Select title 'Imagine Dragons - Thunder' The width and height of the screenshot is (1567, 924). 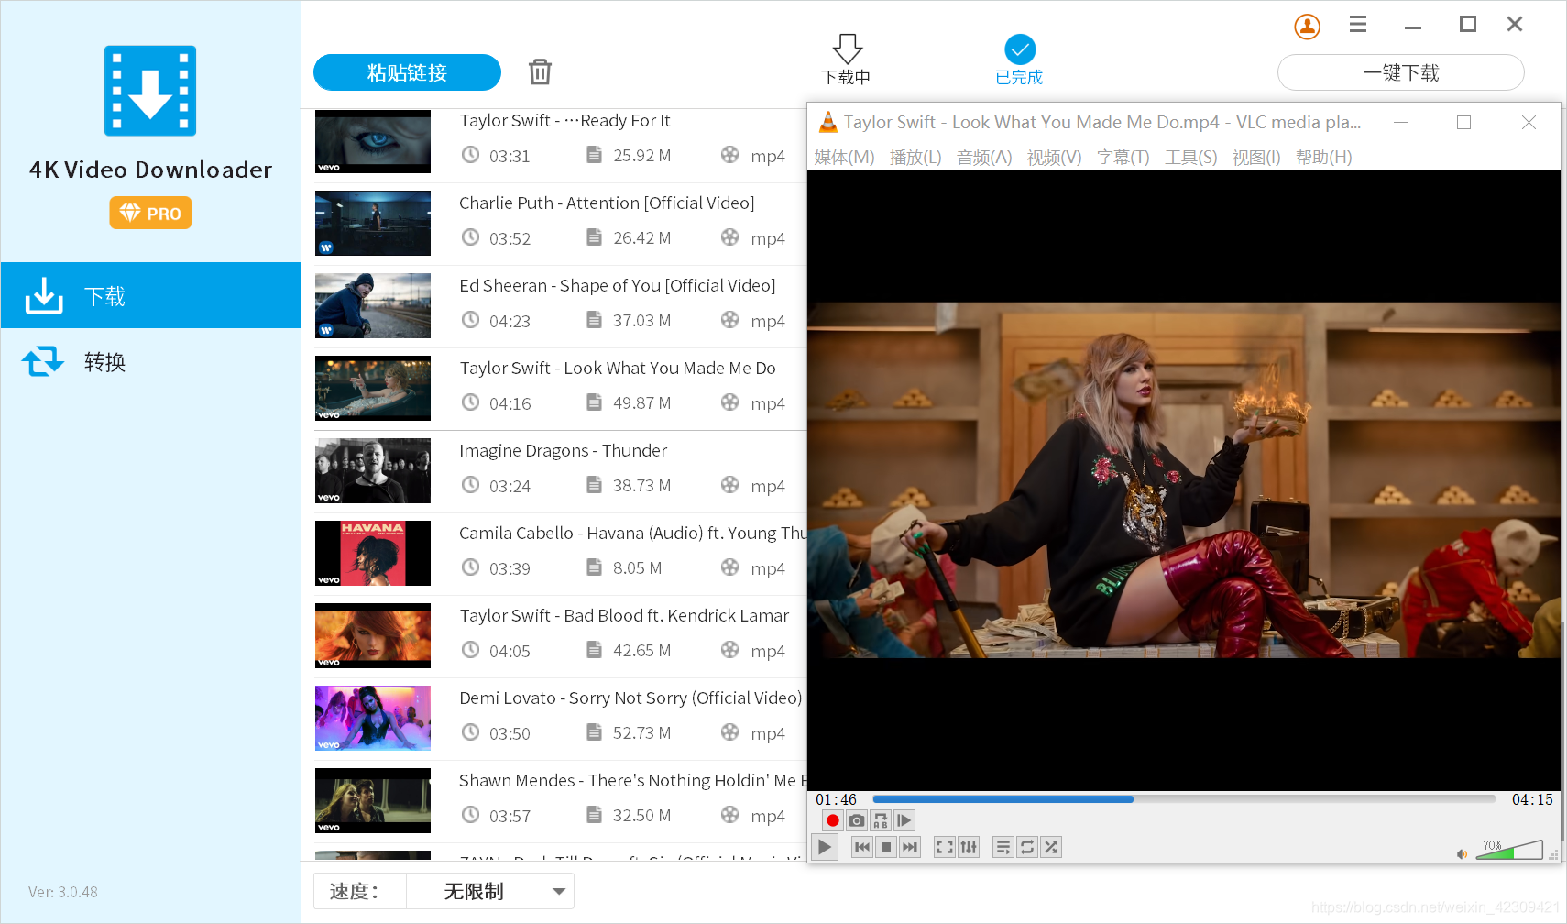tap(563, 450)
